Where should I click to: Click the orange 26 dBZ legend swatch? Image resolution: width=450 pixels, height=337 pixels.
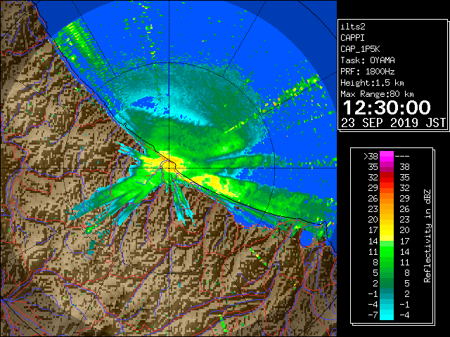click(x=387, y=198)
